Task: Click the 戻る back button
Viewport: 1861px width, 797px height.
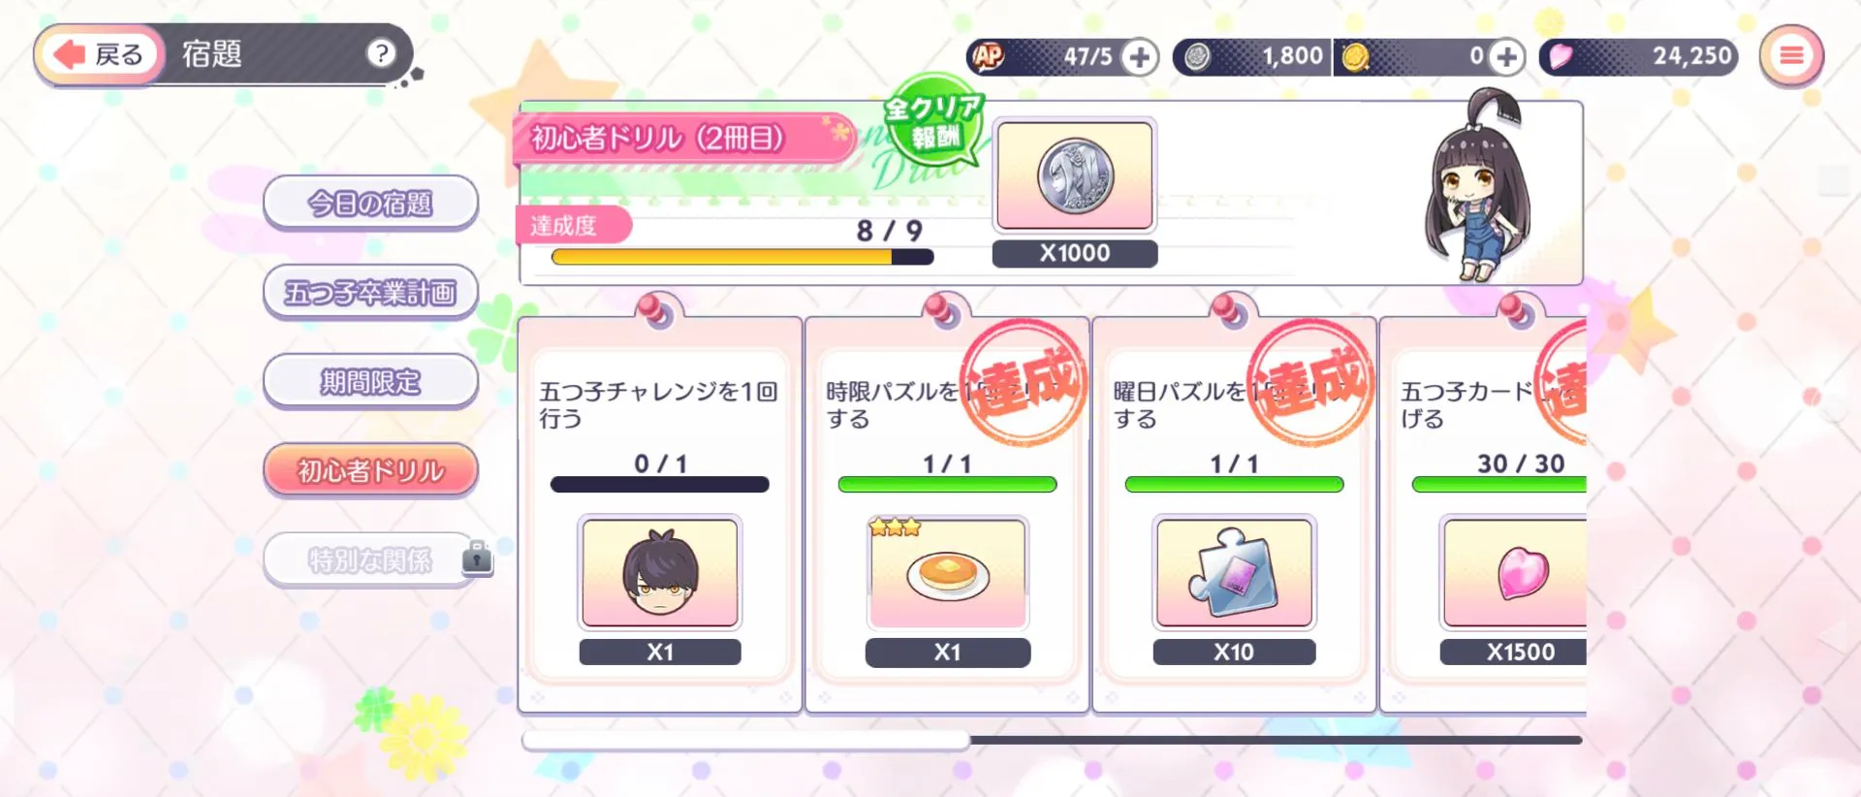Action: coord(98,54)
